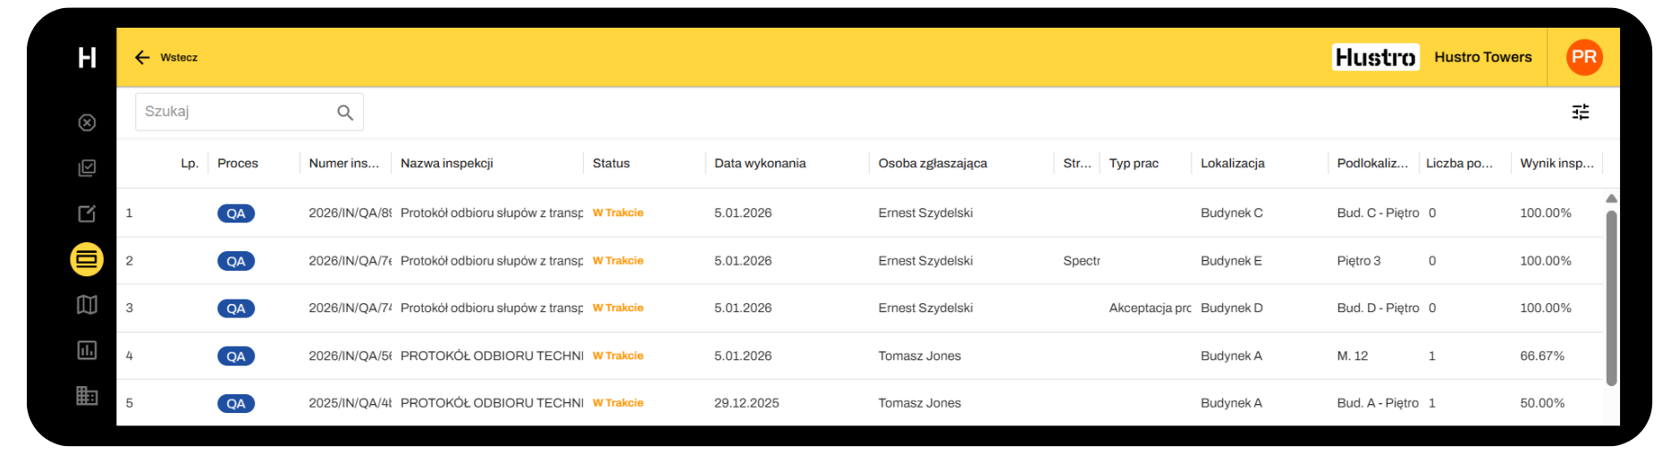This screenshot has height=455, width=1679.
Task: Select the highlighted yellow inspections list icon
Action: pos(87,259)
